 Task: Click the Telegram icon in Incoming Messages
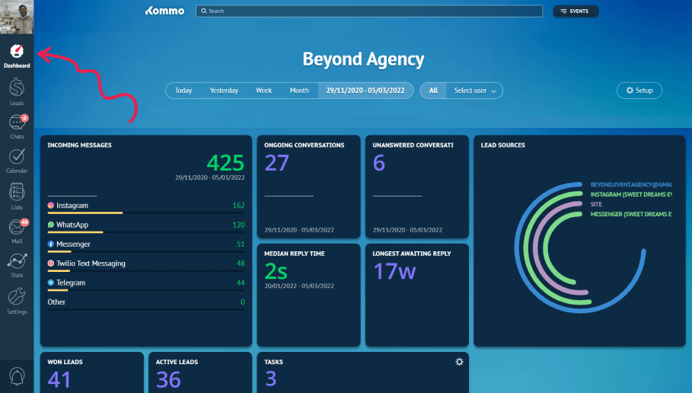51,283
